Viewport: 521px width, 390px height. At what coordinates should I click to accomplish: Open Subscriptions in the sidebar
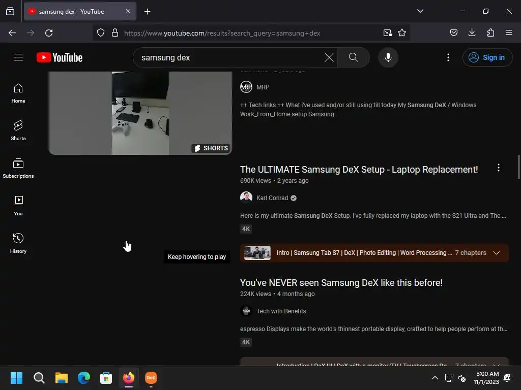(x=18, y=168)
